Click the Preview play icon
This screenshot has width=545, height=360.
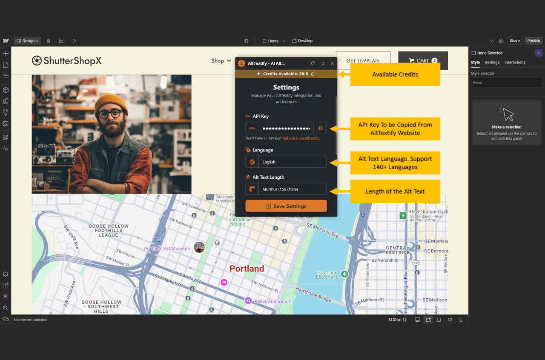74,41
